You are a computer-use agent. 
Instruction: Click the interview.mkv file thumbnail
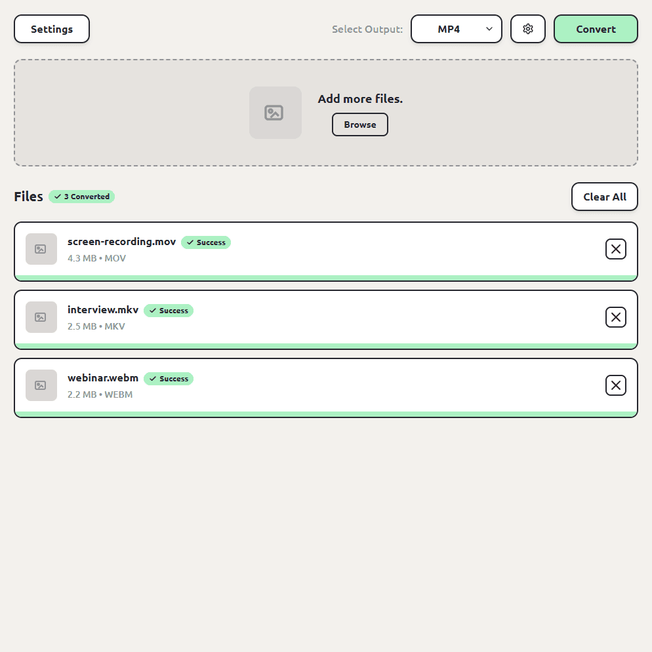[x=41, y=317]
